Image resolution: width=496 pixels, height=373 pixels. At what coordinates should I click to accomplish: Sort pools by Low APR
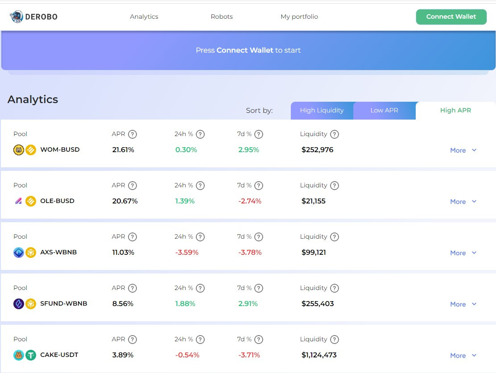[x=384, y=111]
